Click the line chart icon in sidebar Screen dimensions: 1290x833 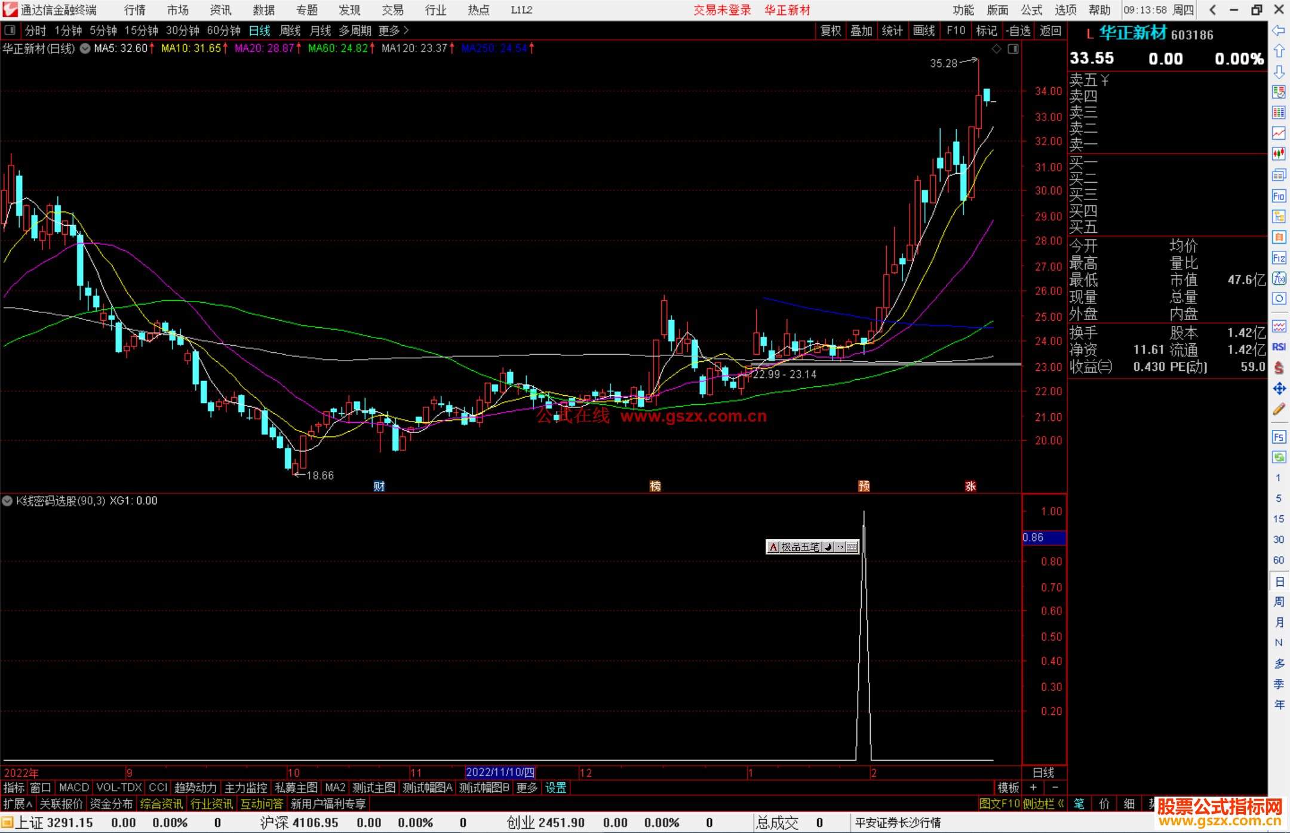[x=1278, y=133]
